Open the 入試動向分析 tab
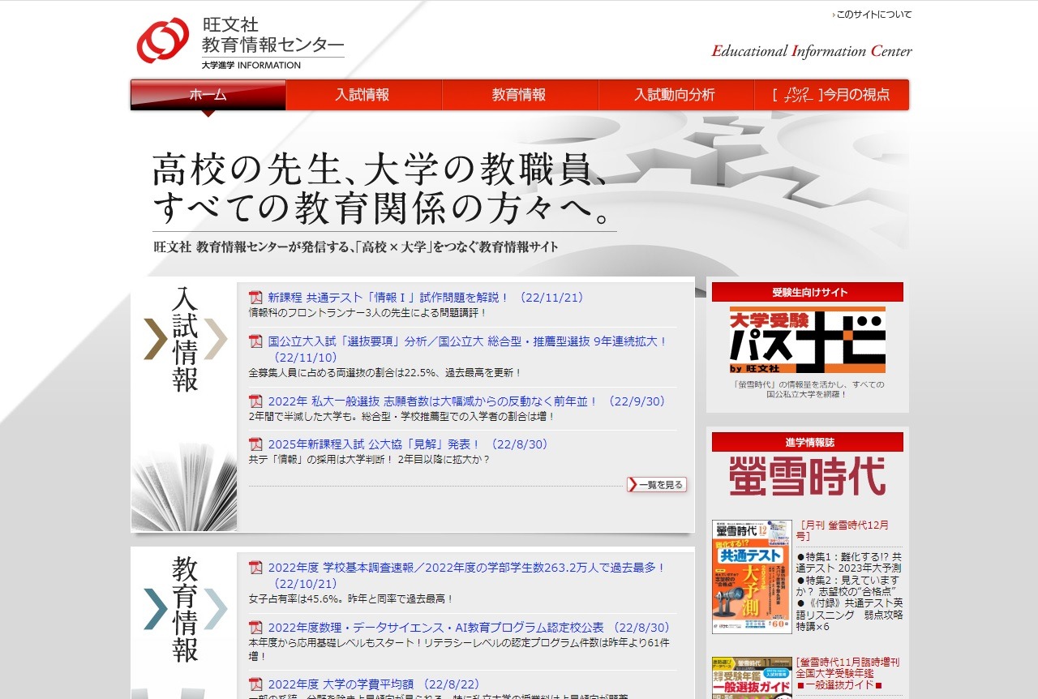 (676, 95)
